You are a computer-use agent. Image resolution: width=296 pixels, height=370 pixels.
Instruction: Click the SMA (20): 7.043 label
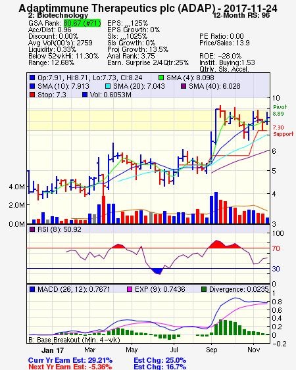139,86
